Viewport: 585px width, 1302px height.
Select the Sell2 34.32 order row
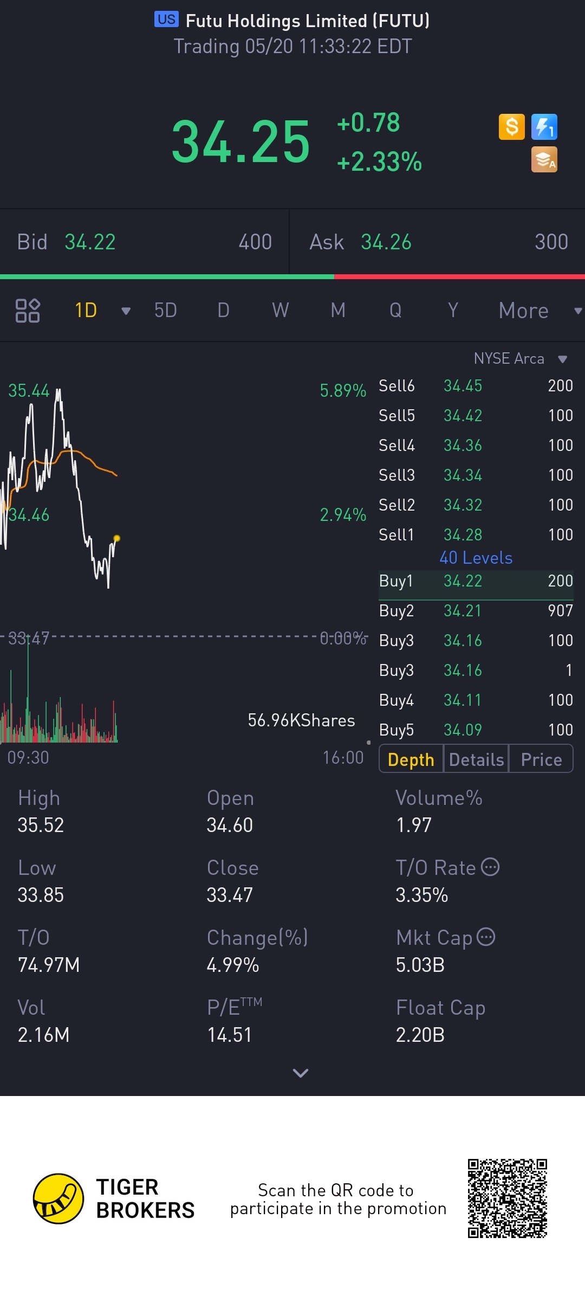(x=476, y=505)
